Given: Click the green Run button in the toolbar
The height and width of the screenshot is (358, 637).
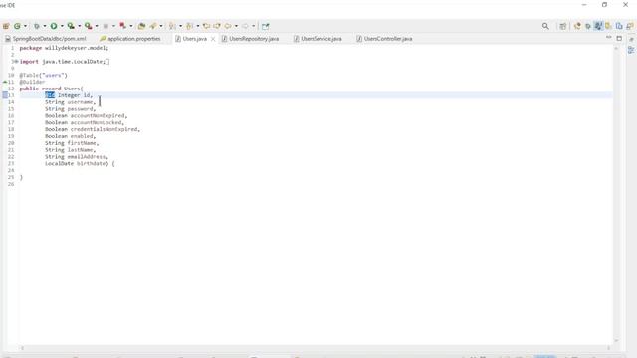Looking at the screenshot, I should [54, 26].
